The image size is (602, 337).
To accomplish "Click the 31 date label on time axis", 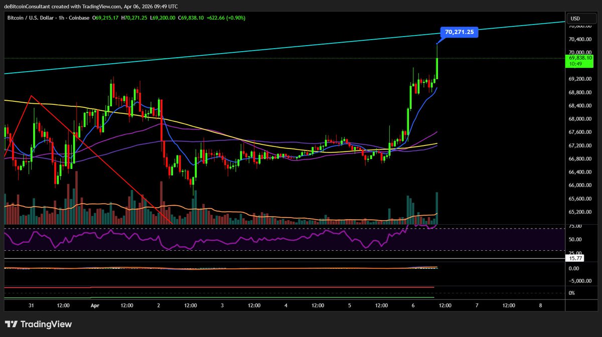I will pos(31,305).
